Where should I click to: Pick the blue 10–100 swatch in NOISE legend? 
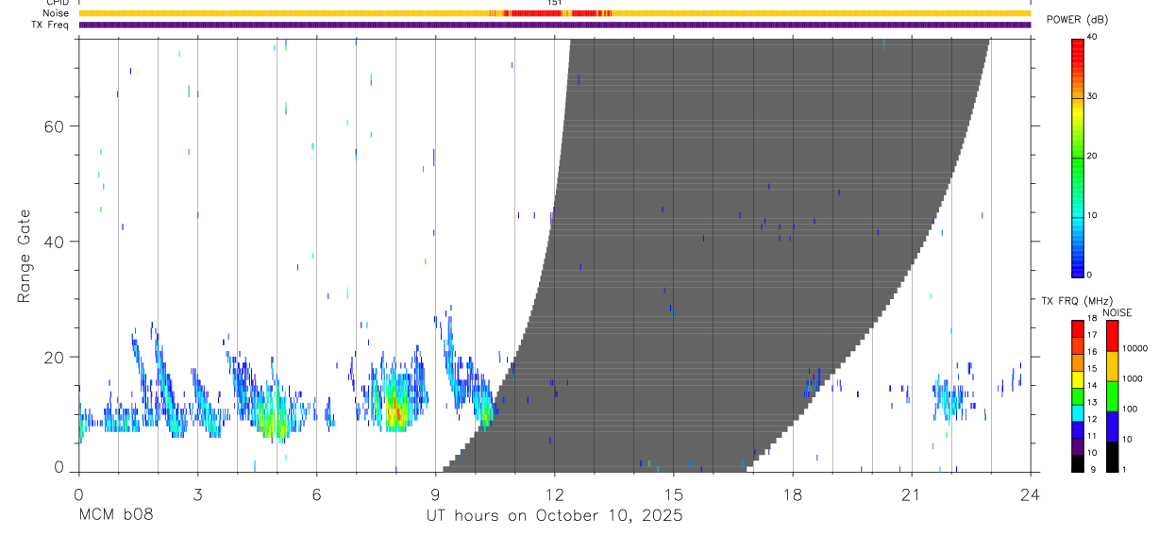[1112, 426]
